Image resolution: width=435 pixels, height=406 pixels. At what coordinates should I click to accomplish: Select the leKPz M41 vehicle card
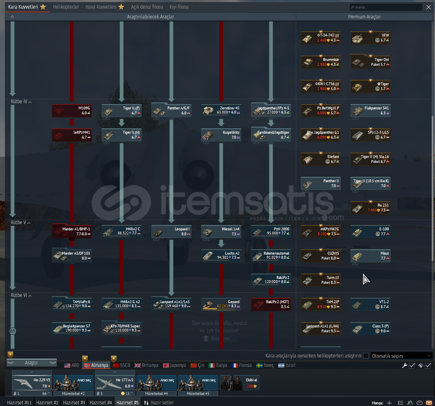[x=72, y=135]
